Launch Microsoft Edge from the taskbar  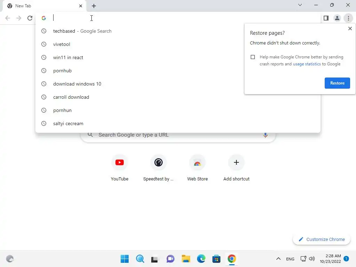[x=201, y=259]
